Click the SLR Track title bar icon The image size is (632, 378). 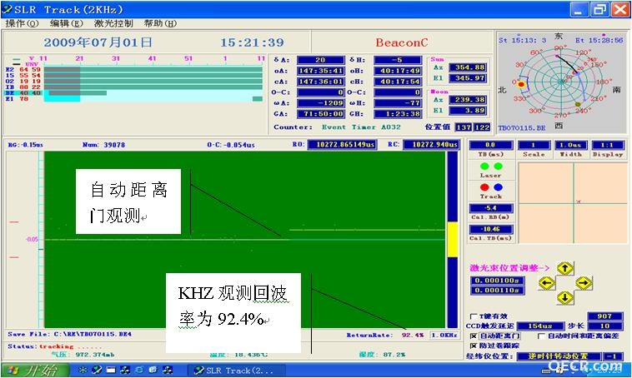pos(7,9)
